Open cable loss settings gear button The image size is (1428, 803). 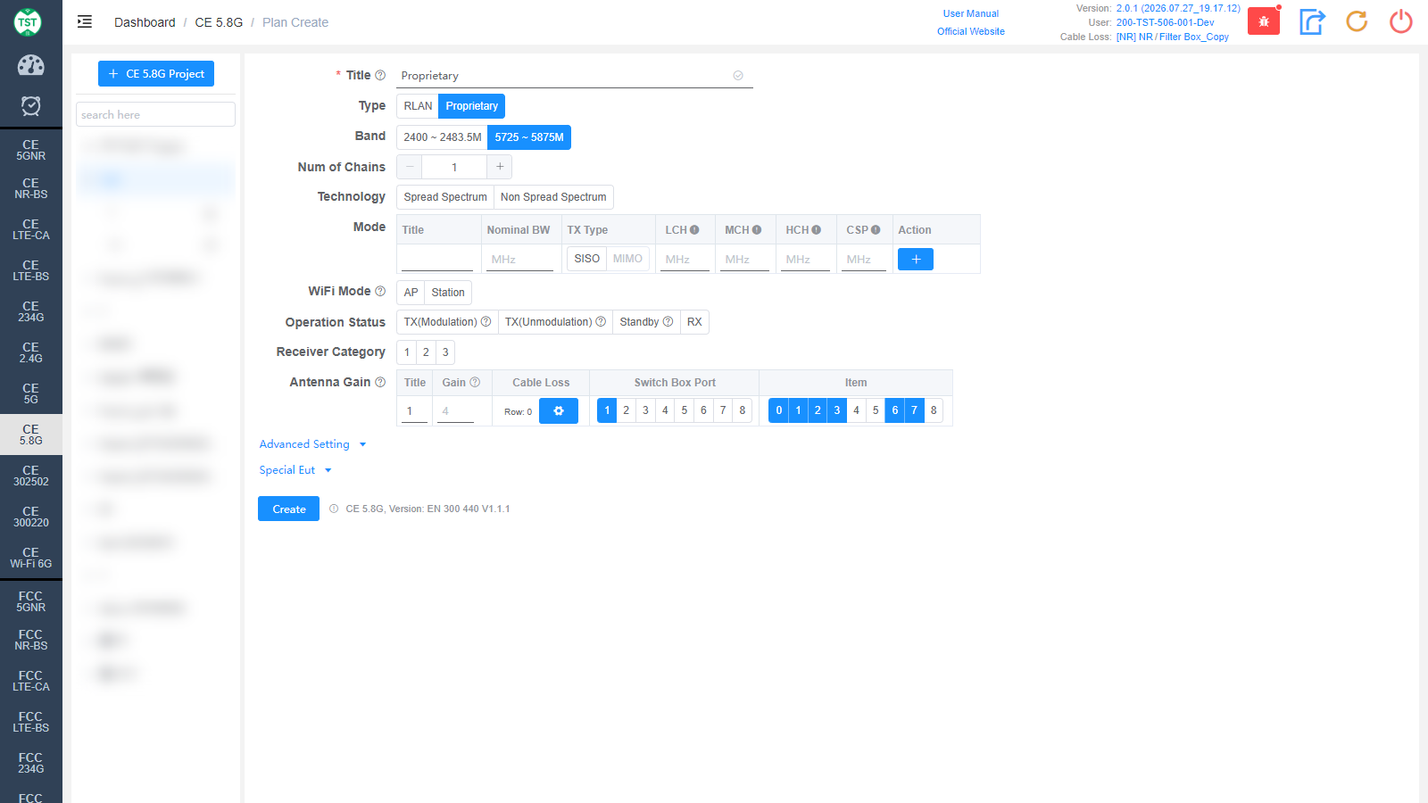tap(559, 410)
